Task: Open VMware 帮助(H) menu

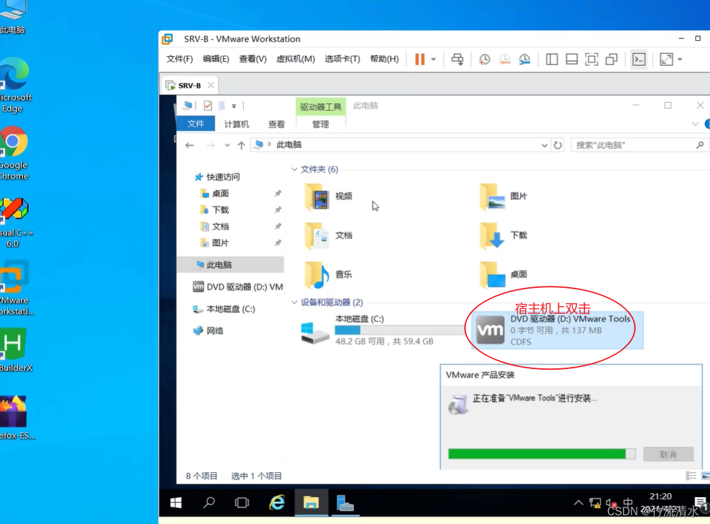Action: [384, 59]
